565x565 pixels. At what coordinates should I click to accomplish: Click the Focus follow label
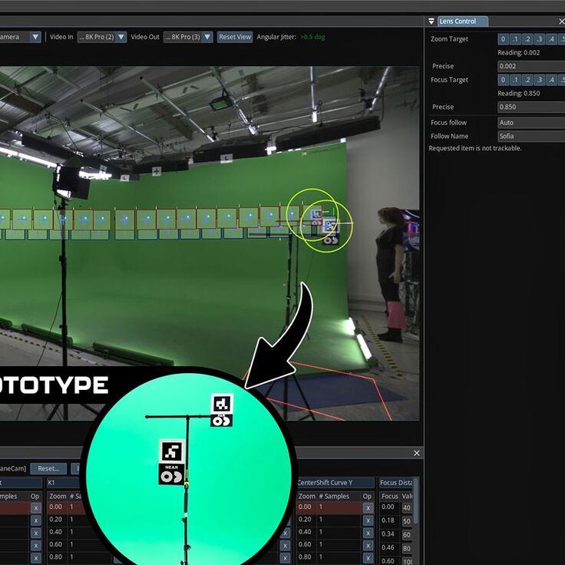coord(448,123)
